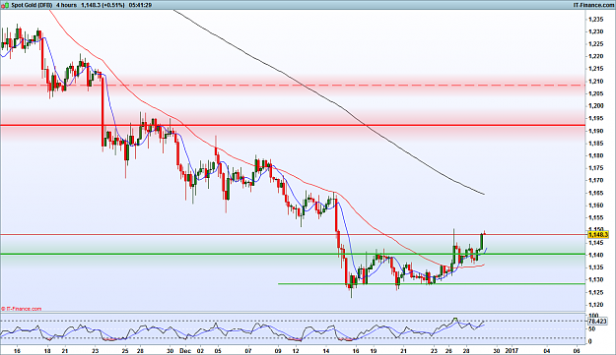The image size is (616, 355).
Task: Click the 19 date axis label
Action: point(374,351)
